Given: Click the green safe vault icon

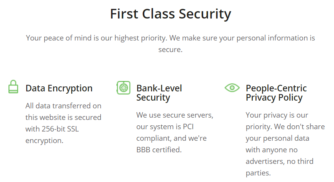Looking at the screenshot, I should [x=123, y=88].
